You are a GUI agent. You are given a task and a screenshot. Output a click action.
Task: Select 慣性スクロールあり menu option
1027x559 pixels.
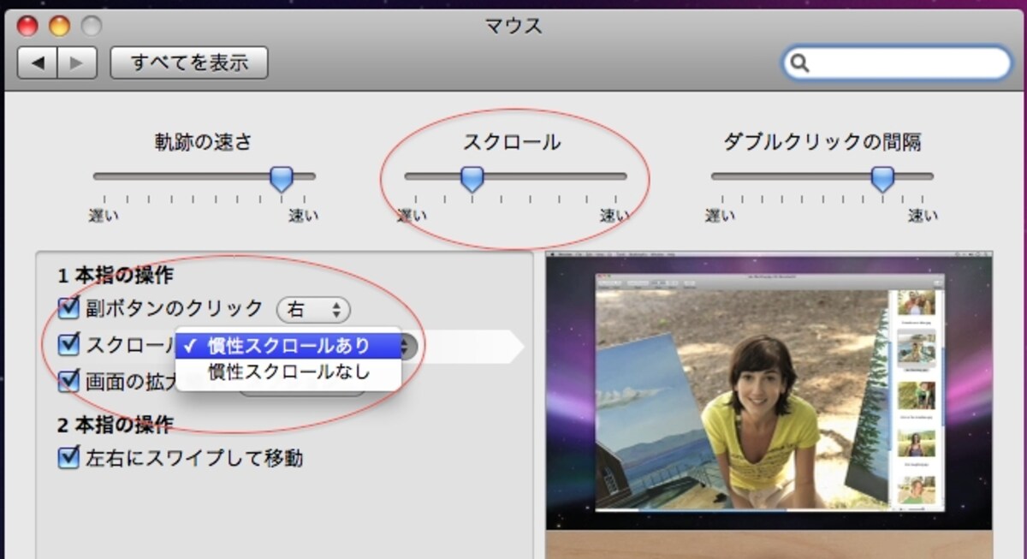coord(288,345)
